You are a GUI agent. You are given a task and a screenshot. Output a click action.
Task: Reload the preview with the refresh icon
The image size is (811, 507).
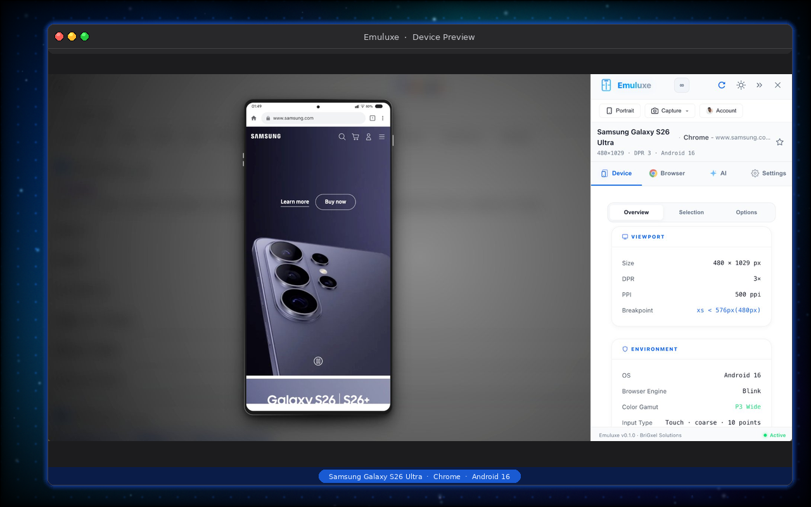click(722, 85)
